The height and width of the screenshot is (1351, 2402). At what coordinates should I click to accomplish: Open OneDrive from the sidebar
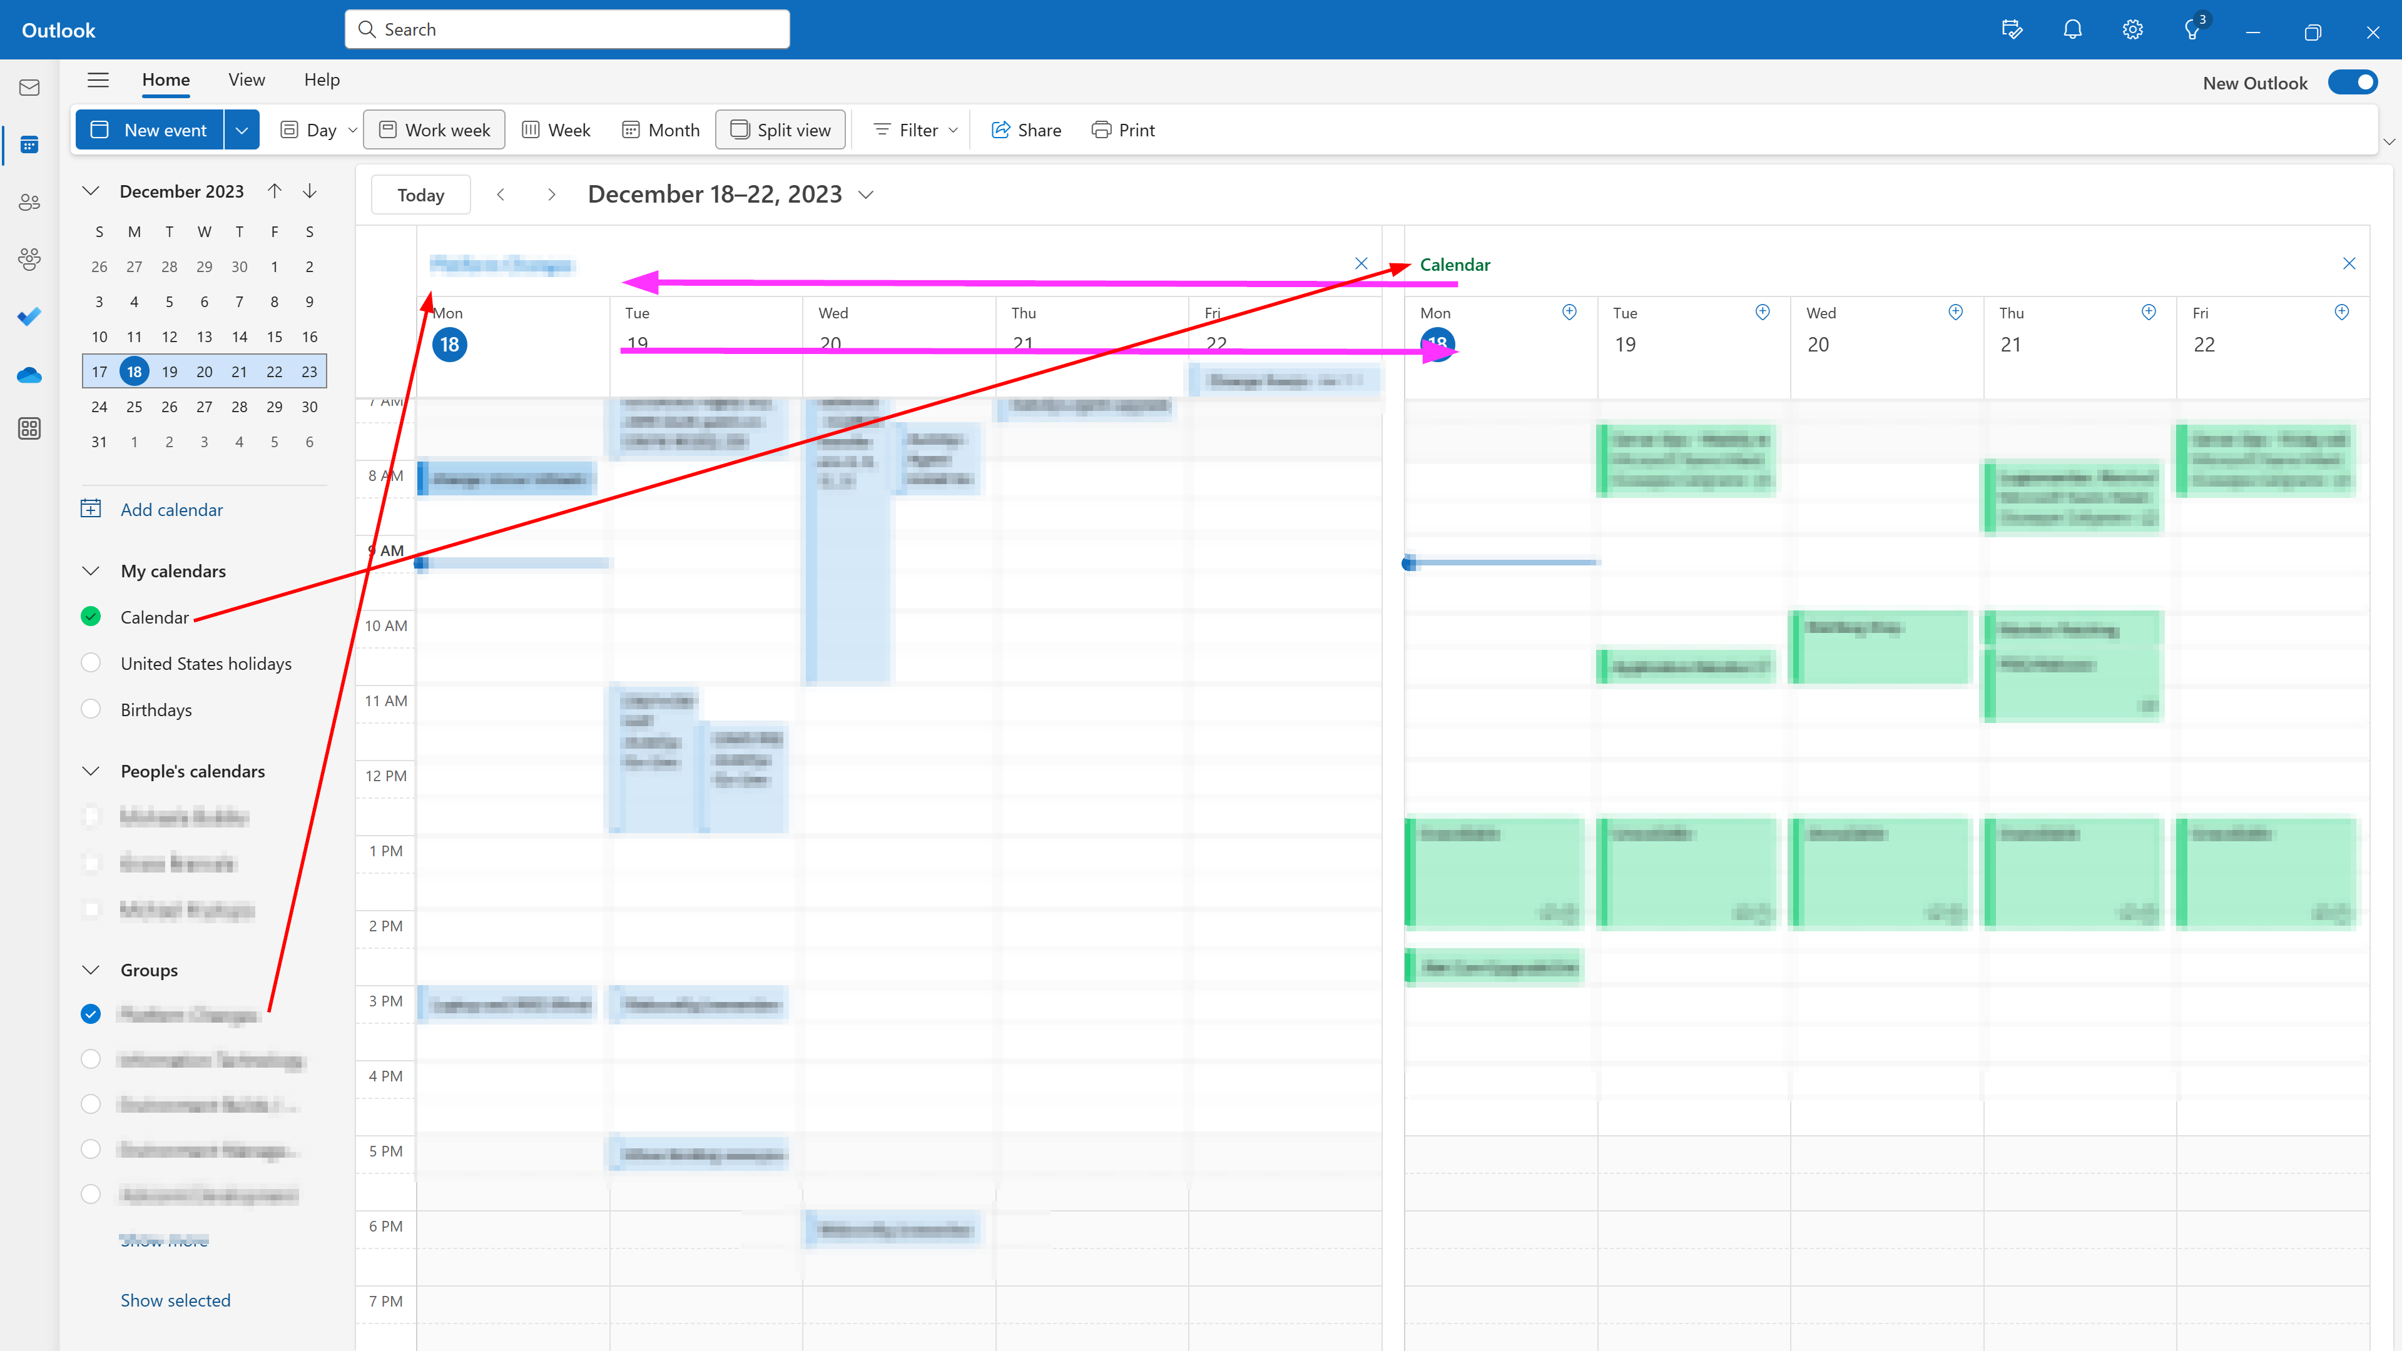coord(29,375)
